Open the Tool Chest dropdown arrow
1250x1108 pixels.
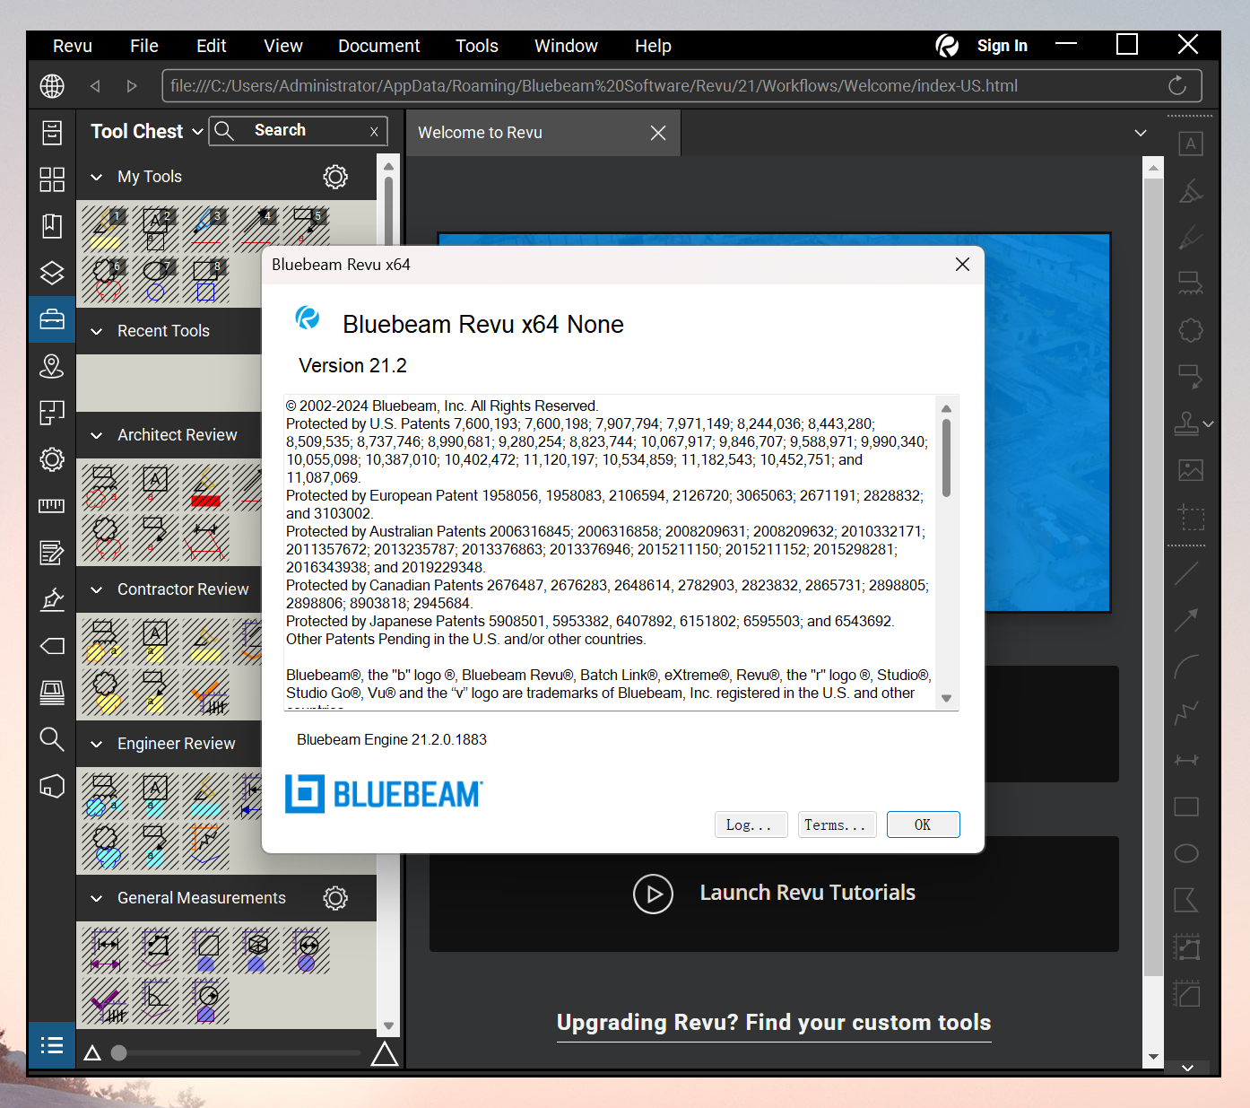pos(197,132)
